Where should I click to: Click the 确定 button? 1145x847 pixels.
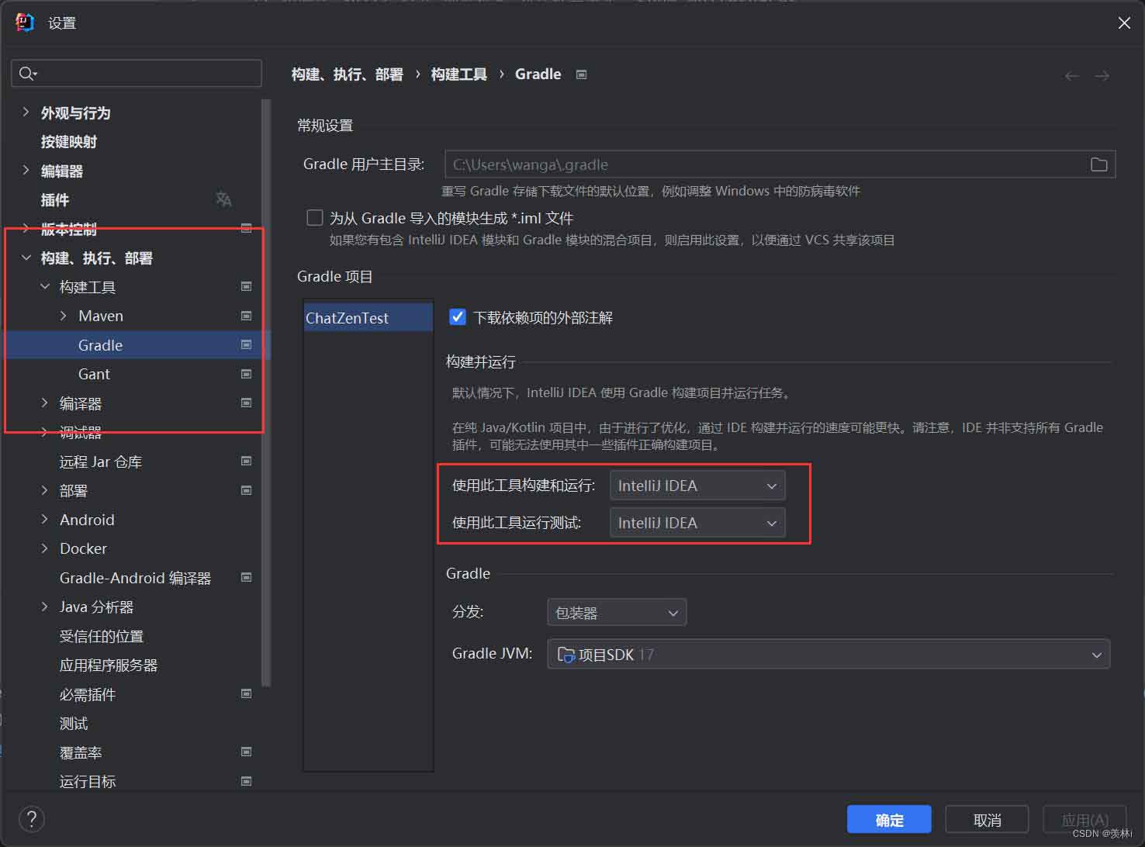(889, 820)
